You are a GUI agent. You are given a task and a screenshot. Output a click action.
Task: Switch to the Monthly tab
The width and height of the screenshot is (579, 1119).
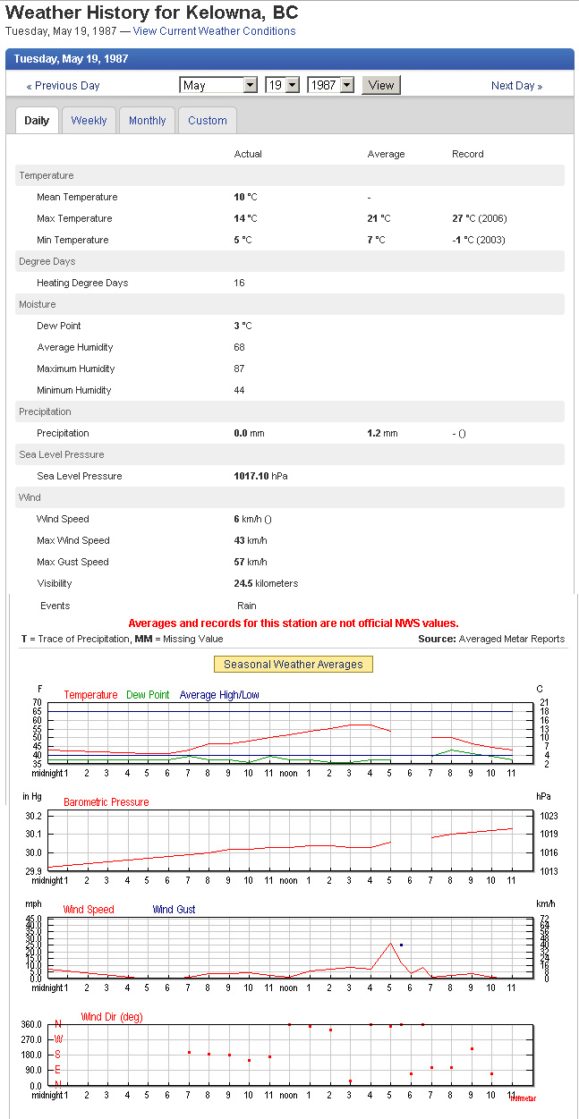(x=148, y=121)
